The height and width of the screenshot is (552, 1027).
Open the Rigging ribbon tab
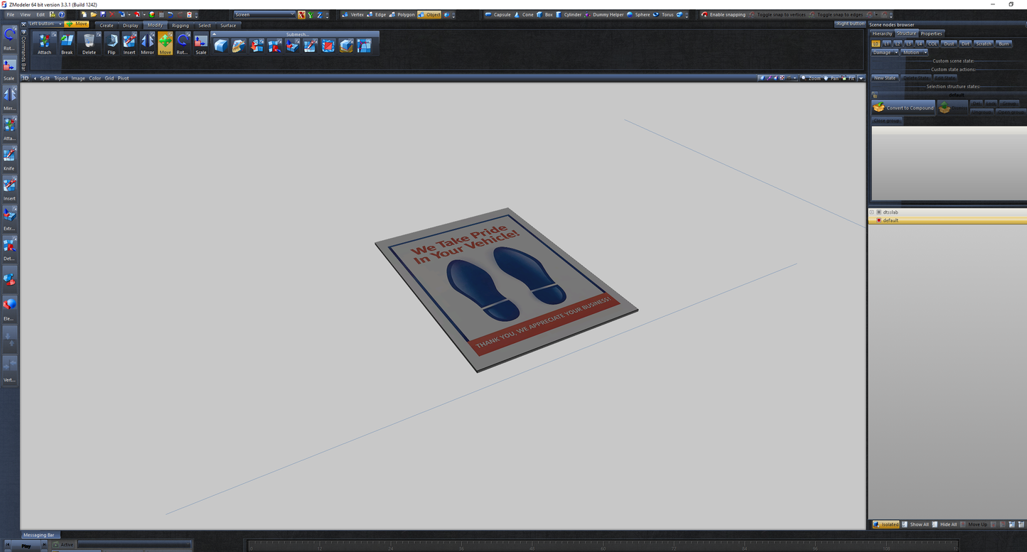[180, 25]
